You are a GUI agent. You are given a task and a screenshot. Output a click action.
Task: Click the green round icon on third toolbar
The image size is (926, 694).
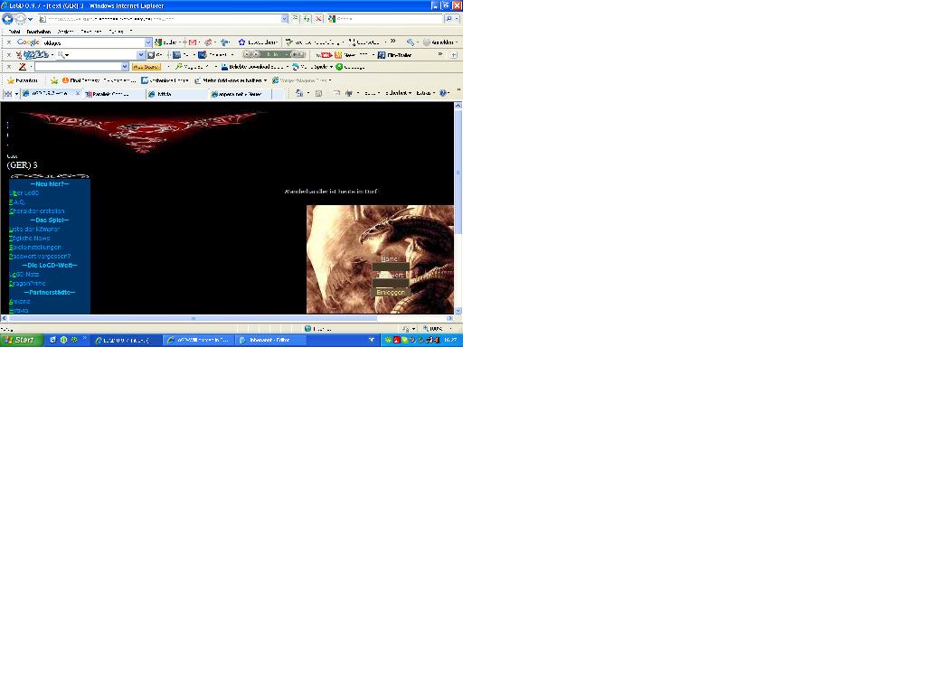pyautogui.click(x=340, y=67)
